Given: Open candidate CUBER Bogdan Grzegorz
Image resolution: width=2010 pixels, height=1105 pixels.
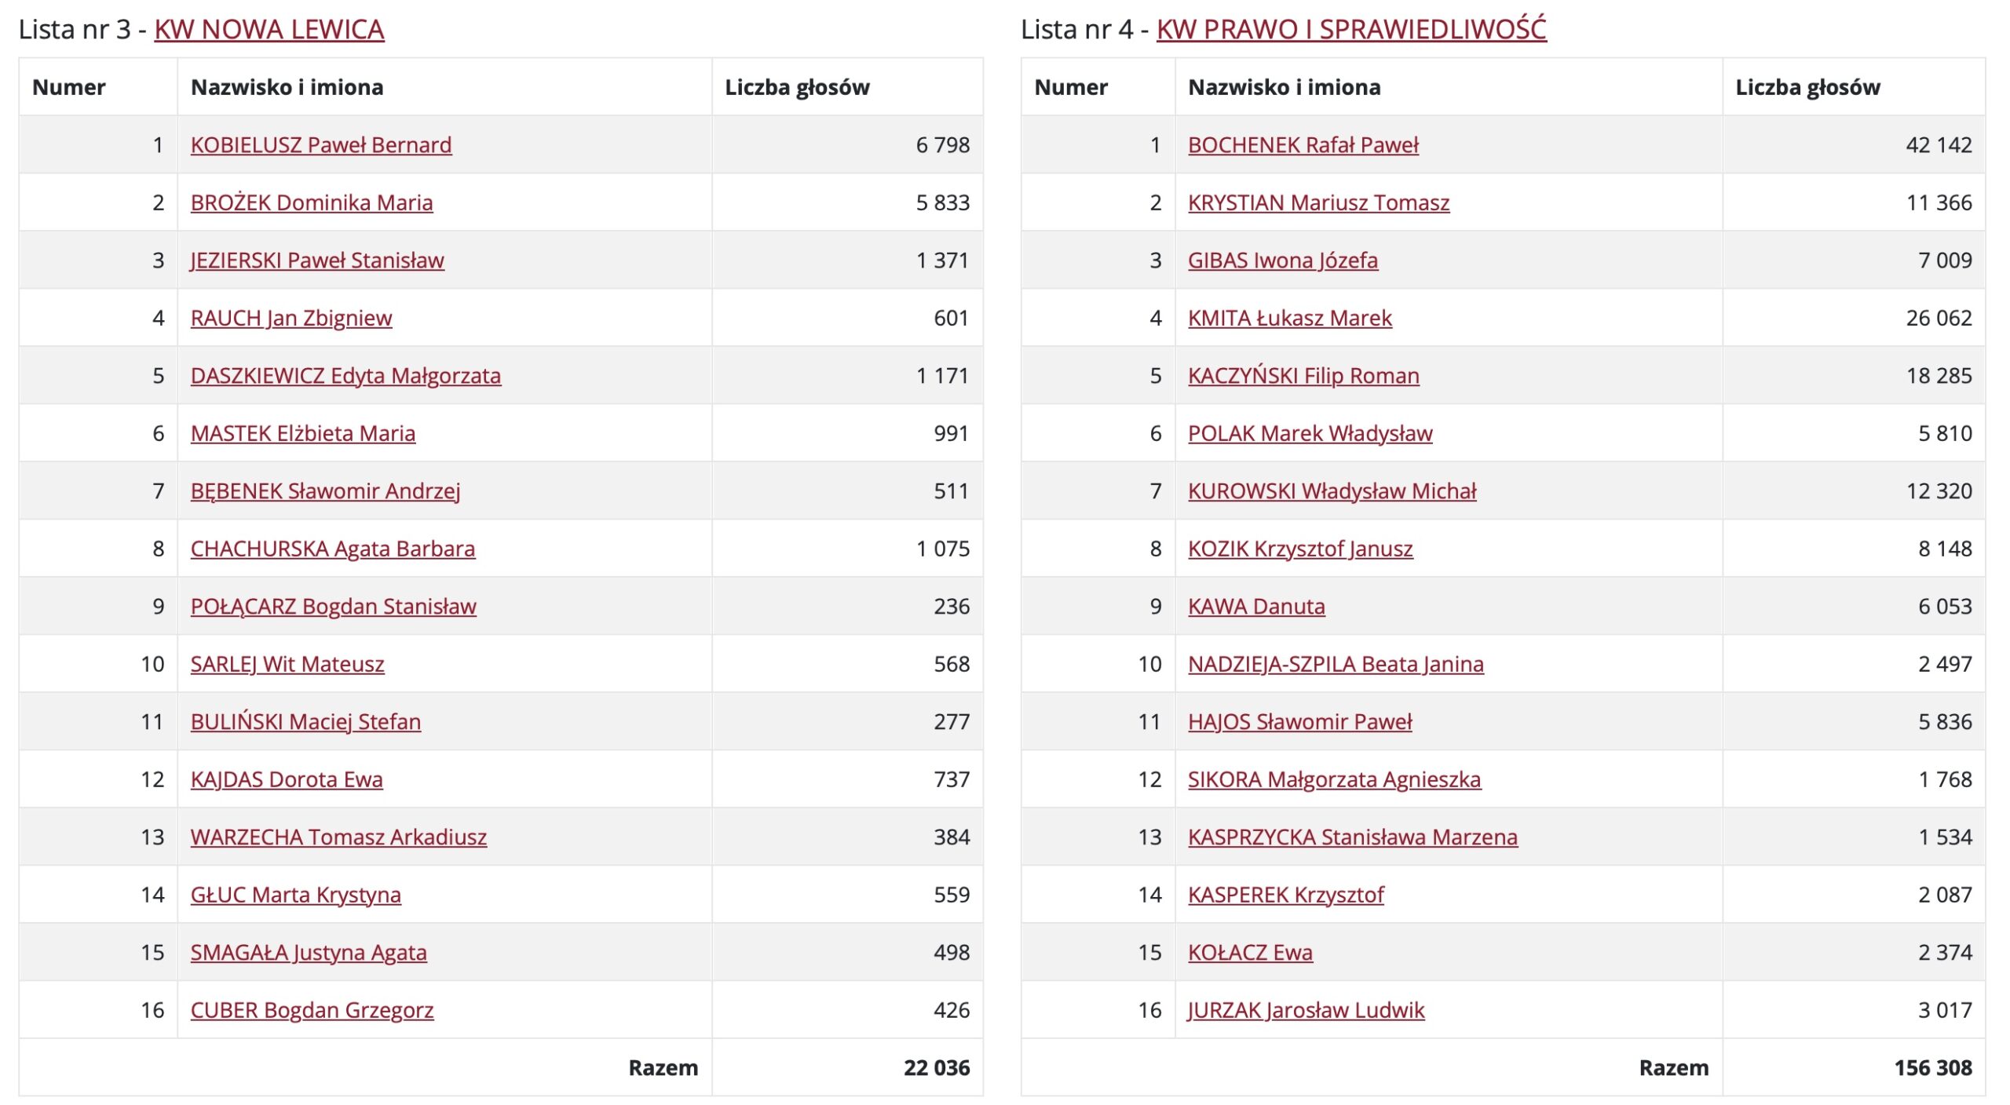Looking at the screenshot, I should tap(312, 1011).
